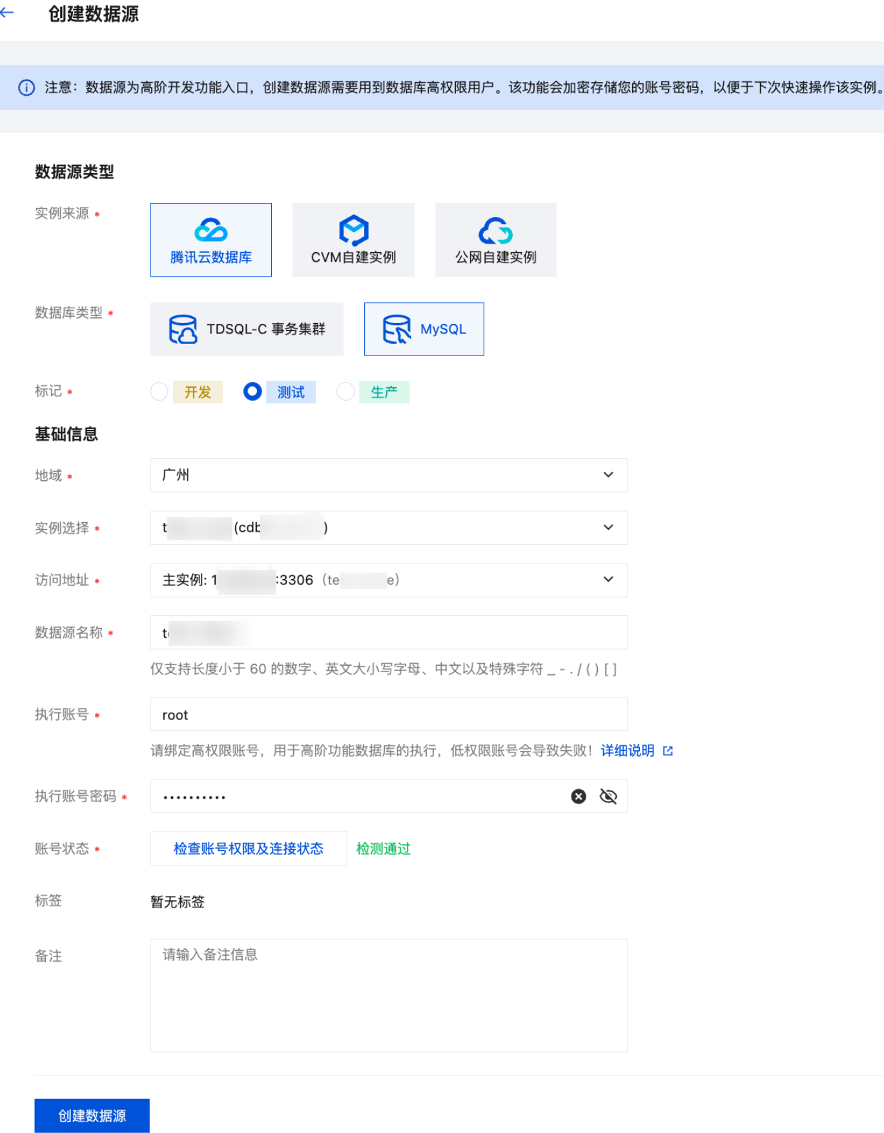Select 腾讯云数据库 cloud icon option
The height and width of the screenshot is (1133, 884).
point(211,240)
